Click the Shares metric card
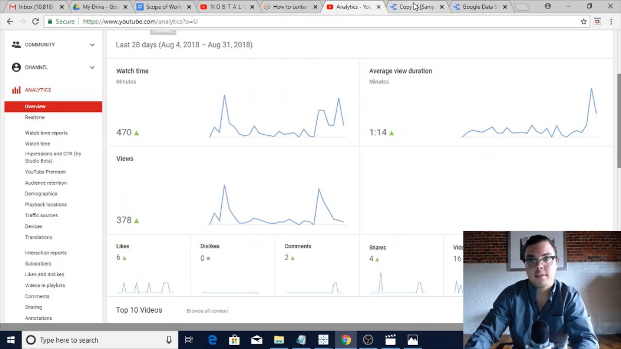 (x=401, y=266)
